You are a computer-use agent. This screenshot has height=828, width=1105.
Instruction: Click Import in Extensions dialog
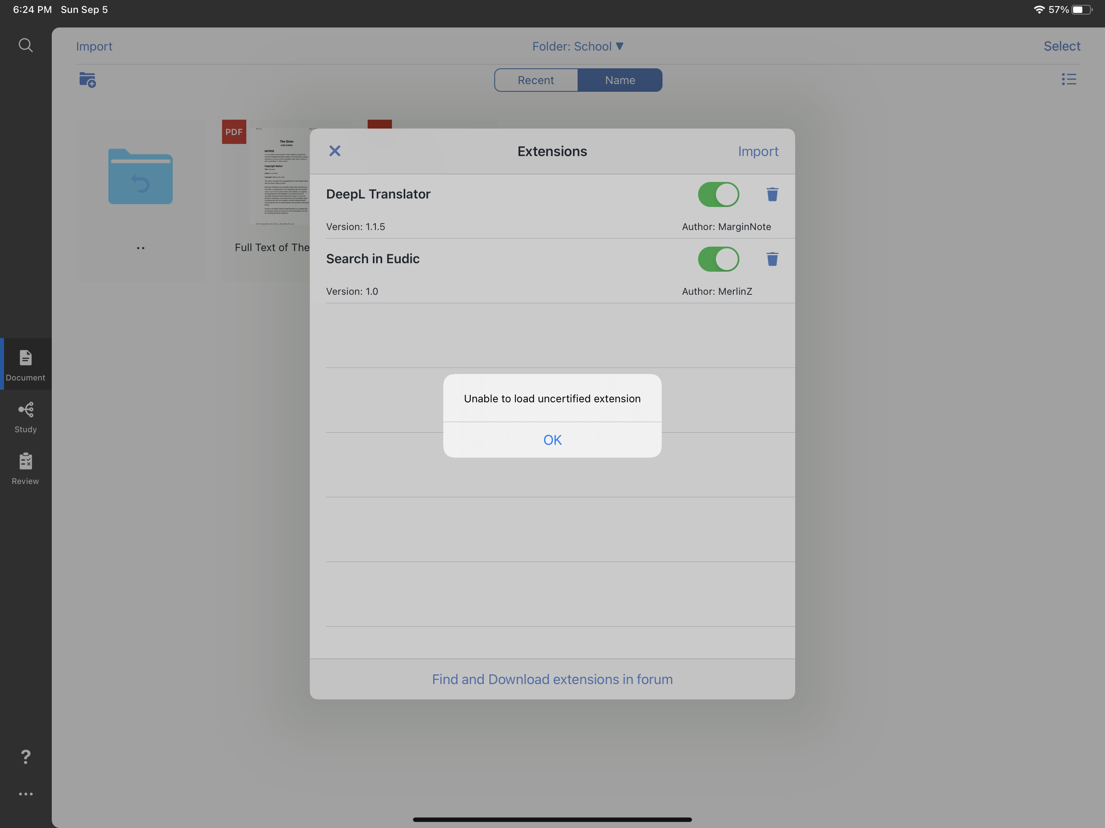click(757, 151)
